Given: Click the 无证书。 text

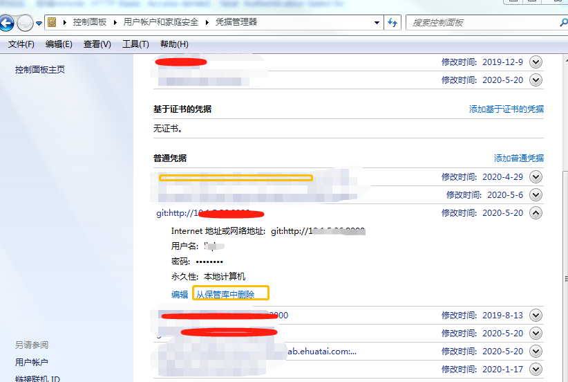Looking at the screenshot, I should point(168,129).
